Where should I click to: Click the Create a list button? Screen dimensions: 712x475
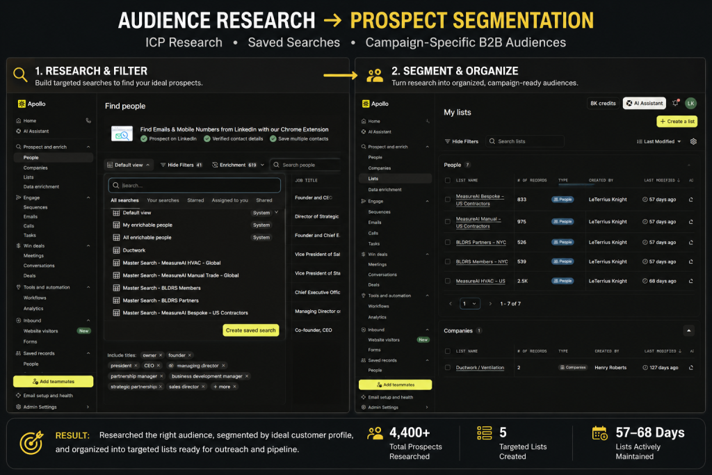pos(677,121)
